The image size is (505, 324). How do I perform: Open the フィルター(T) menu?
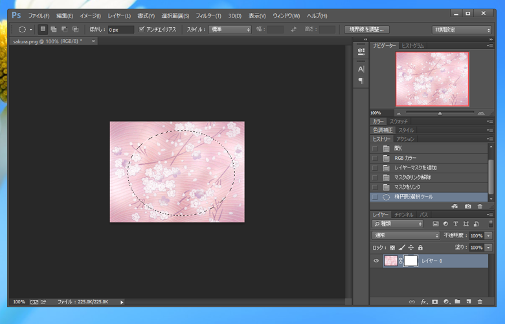208,16
